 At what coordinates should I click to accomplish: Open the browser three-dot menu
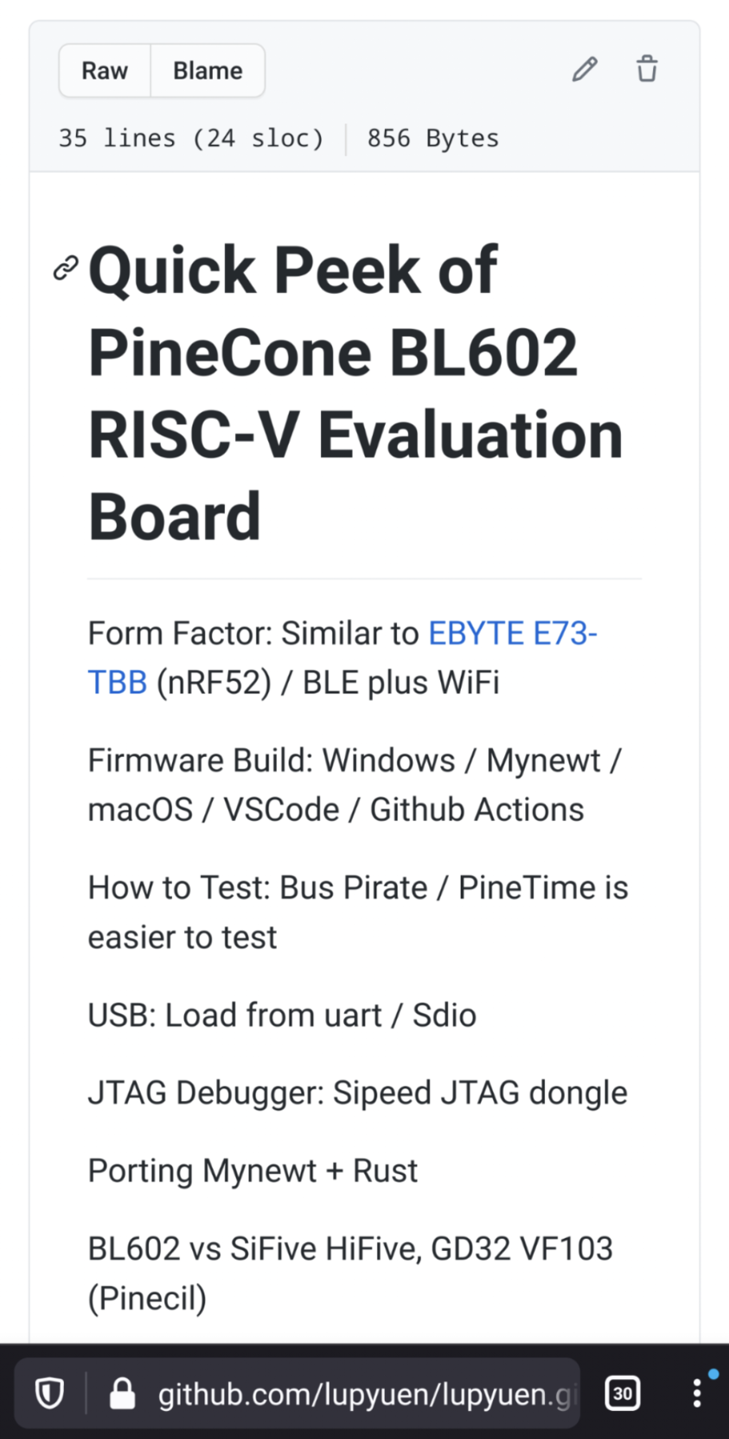[x=697, y=1394]
